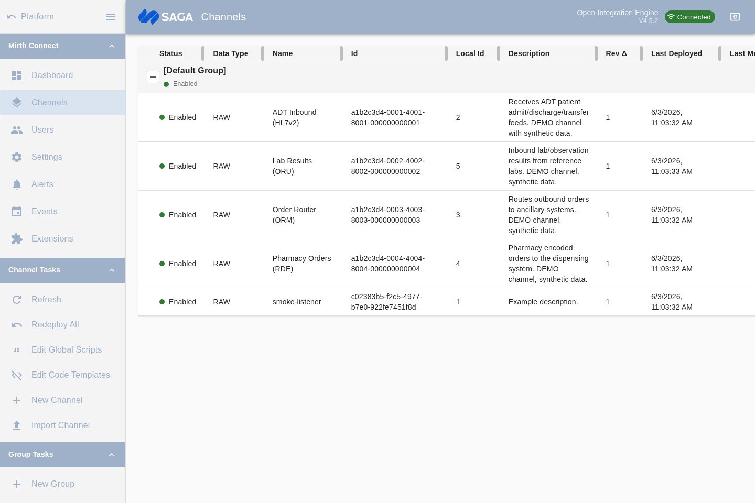Viewport: 755px width, 503px height.
Task: Sort by Id column header
Action: [x=354, y=53]
